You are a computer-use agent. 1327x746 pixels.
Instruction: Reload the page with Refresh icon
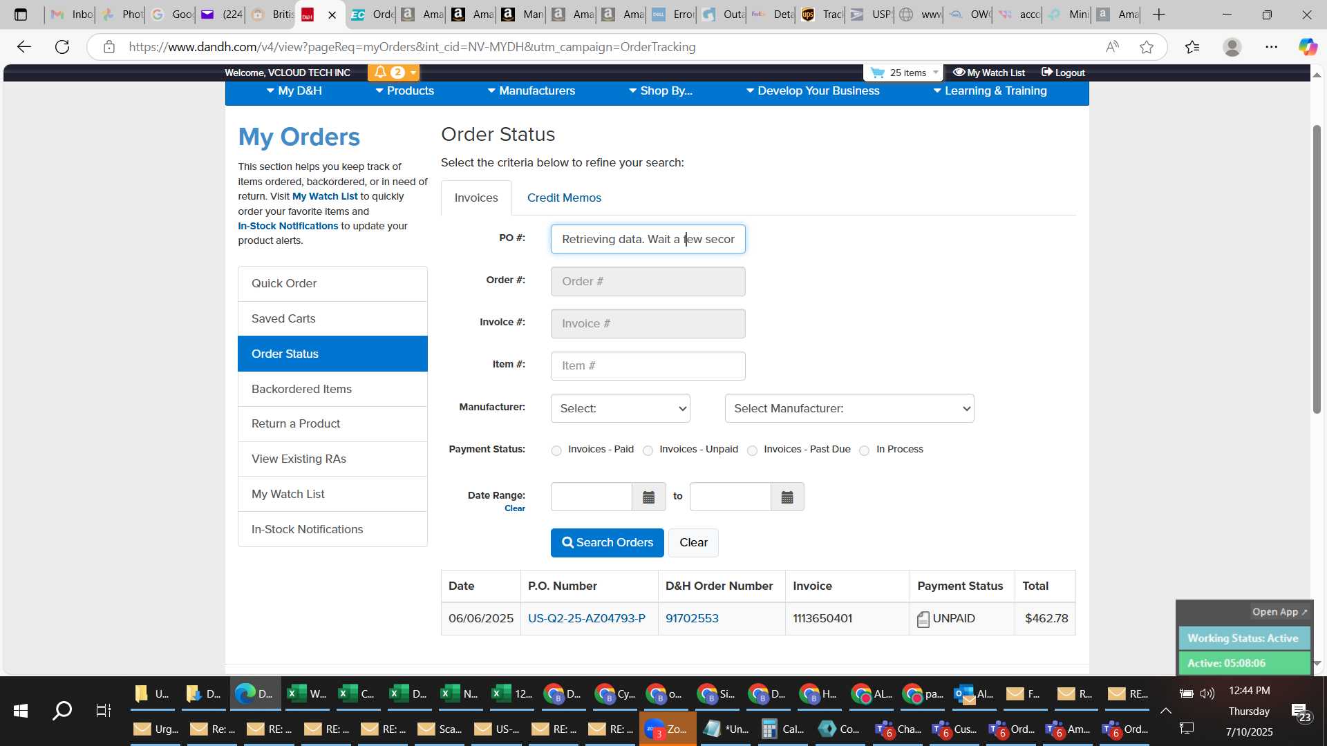(x=62, y=47)
